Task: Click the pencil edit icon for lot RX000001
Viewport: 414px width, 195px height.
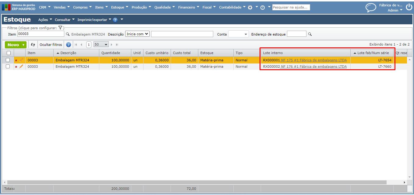Action: click(21, 60)
